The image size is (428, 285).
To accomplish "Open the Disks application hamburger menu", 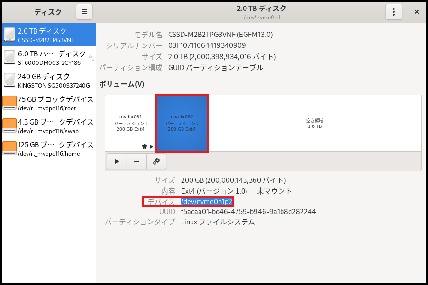I will [84, 12].
